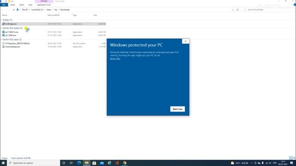Select the sp113845(1).exe file
Viewport: 296px width, 166px height.
pos(54,32)
